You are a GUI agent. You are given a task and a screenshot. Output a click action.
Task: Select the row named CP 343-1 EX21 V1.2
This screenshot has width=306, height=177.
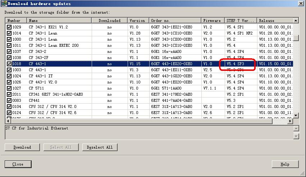[x=149, y=27]
